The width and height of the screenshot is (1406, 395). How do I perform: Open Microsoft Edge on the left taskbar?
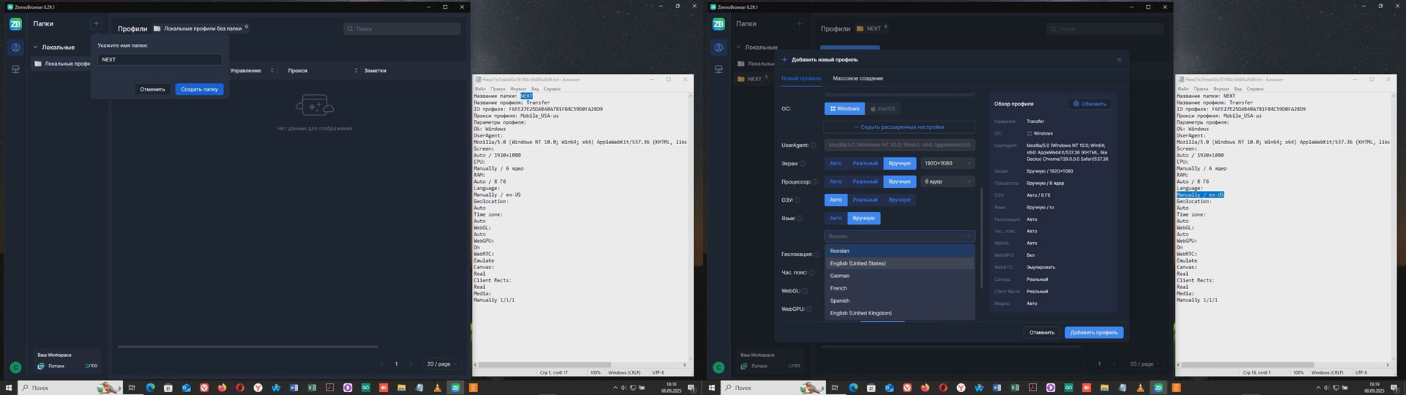point(150,388)
